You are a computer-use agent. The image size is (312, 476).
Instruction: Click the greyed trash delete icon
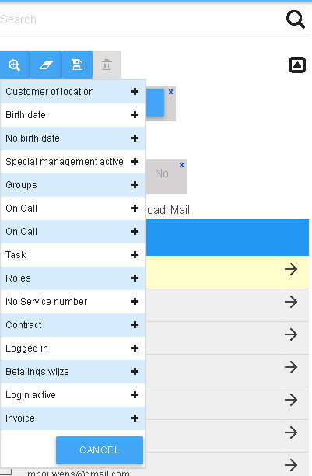tap(107, 65)
